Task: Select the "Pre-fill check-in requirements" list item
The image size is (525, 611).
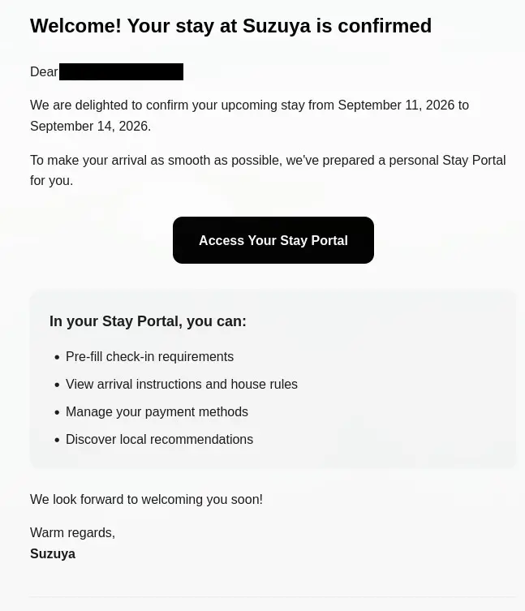Action: point(149,357)
